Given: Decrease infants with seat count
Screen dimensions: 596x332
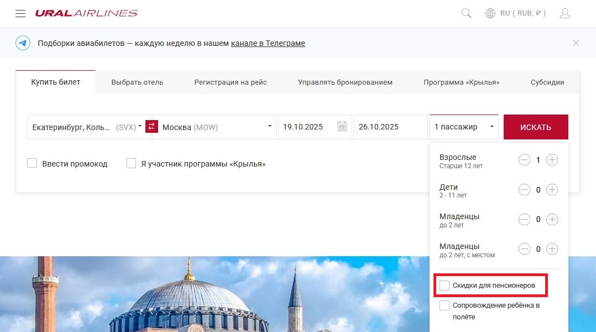Looking at the screenshot, I should click(524, 249).
